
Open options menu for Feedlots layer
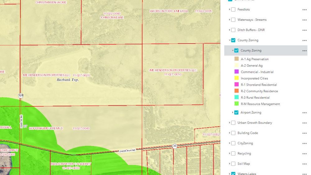pos(304,10)
